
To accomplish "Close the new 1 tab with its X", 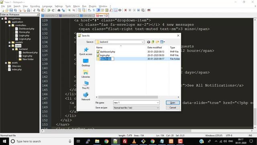I will (107, 16).
